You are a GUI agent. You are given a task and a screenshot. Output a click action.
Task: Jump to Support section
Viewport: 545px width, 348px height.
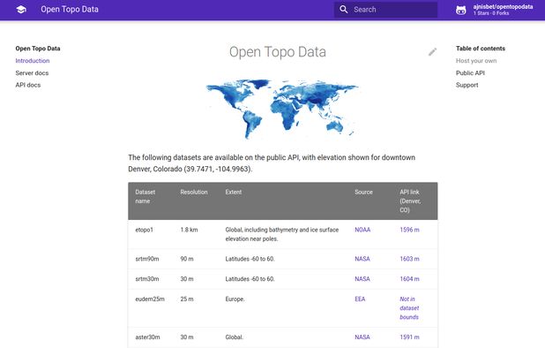click(467, 85)
